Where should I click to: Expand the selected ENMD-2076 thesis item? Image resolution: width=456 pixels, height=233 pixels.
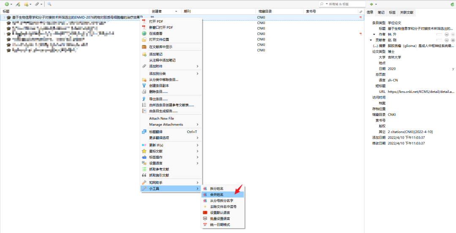[4, 17]
